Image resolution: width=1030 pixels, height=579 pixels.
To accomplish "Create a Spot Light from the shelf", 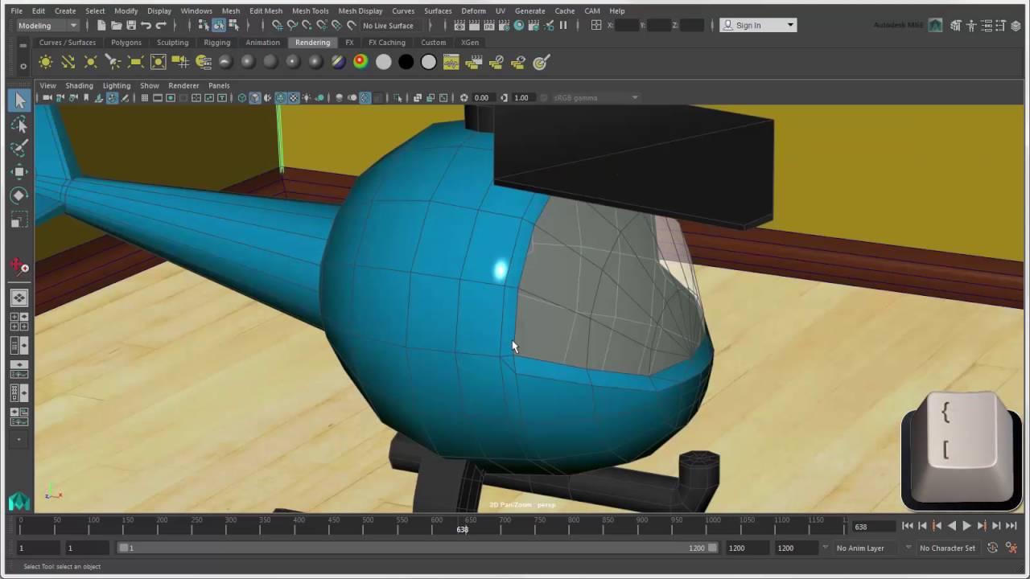I will point(113,62).
